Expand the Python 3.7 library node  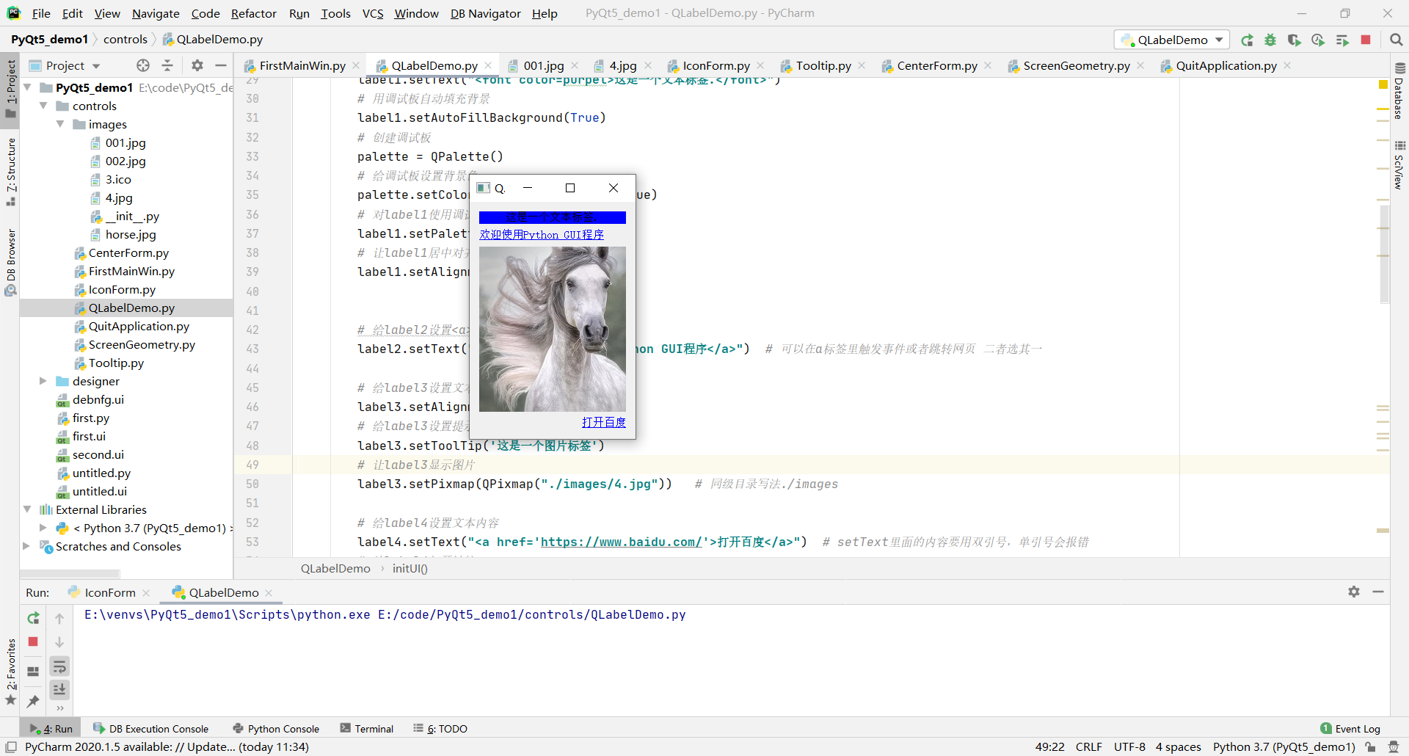(x=43, y=528)
